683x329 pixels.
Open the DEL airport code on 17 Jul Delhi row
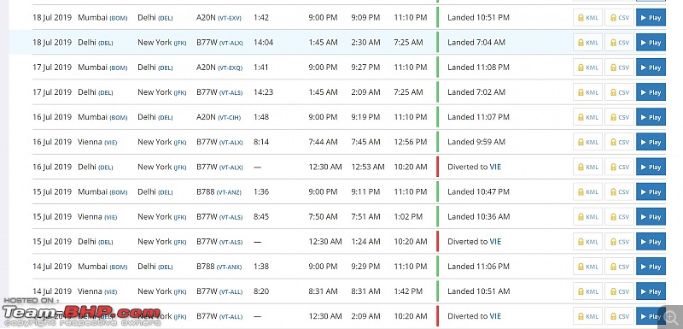106,93
